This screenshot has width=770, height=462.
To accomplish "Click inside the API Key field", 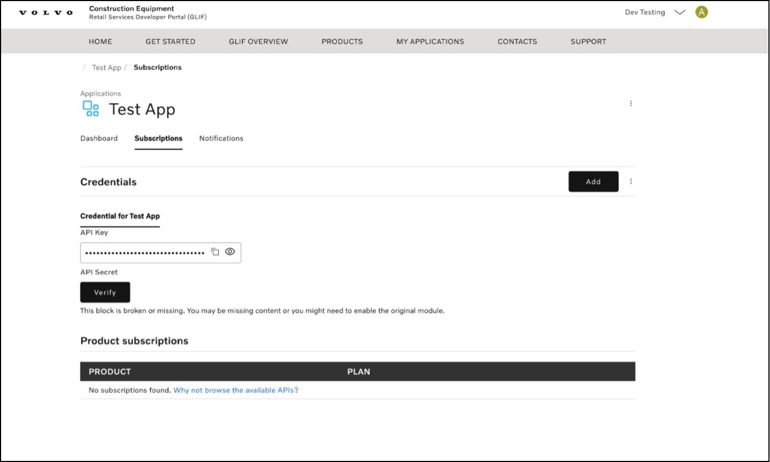I will (144, 252).
